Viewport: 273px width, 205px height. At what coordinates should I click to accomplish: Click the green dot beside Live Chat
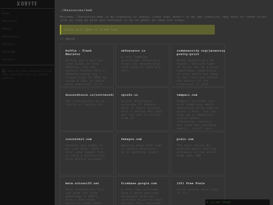pos(208,202)
